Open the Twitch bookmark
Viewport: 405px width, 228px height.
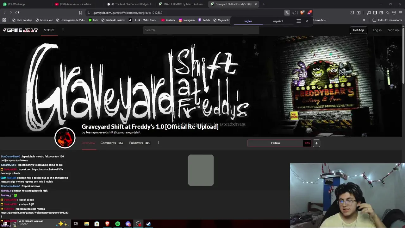204,20
